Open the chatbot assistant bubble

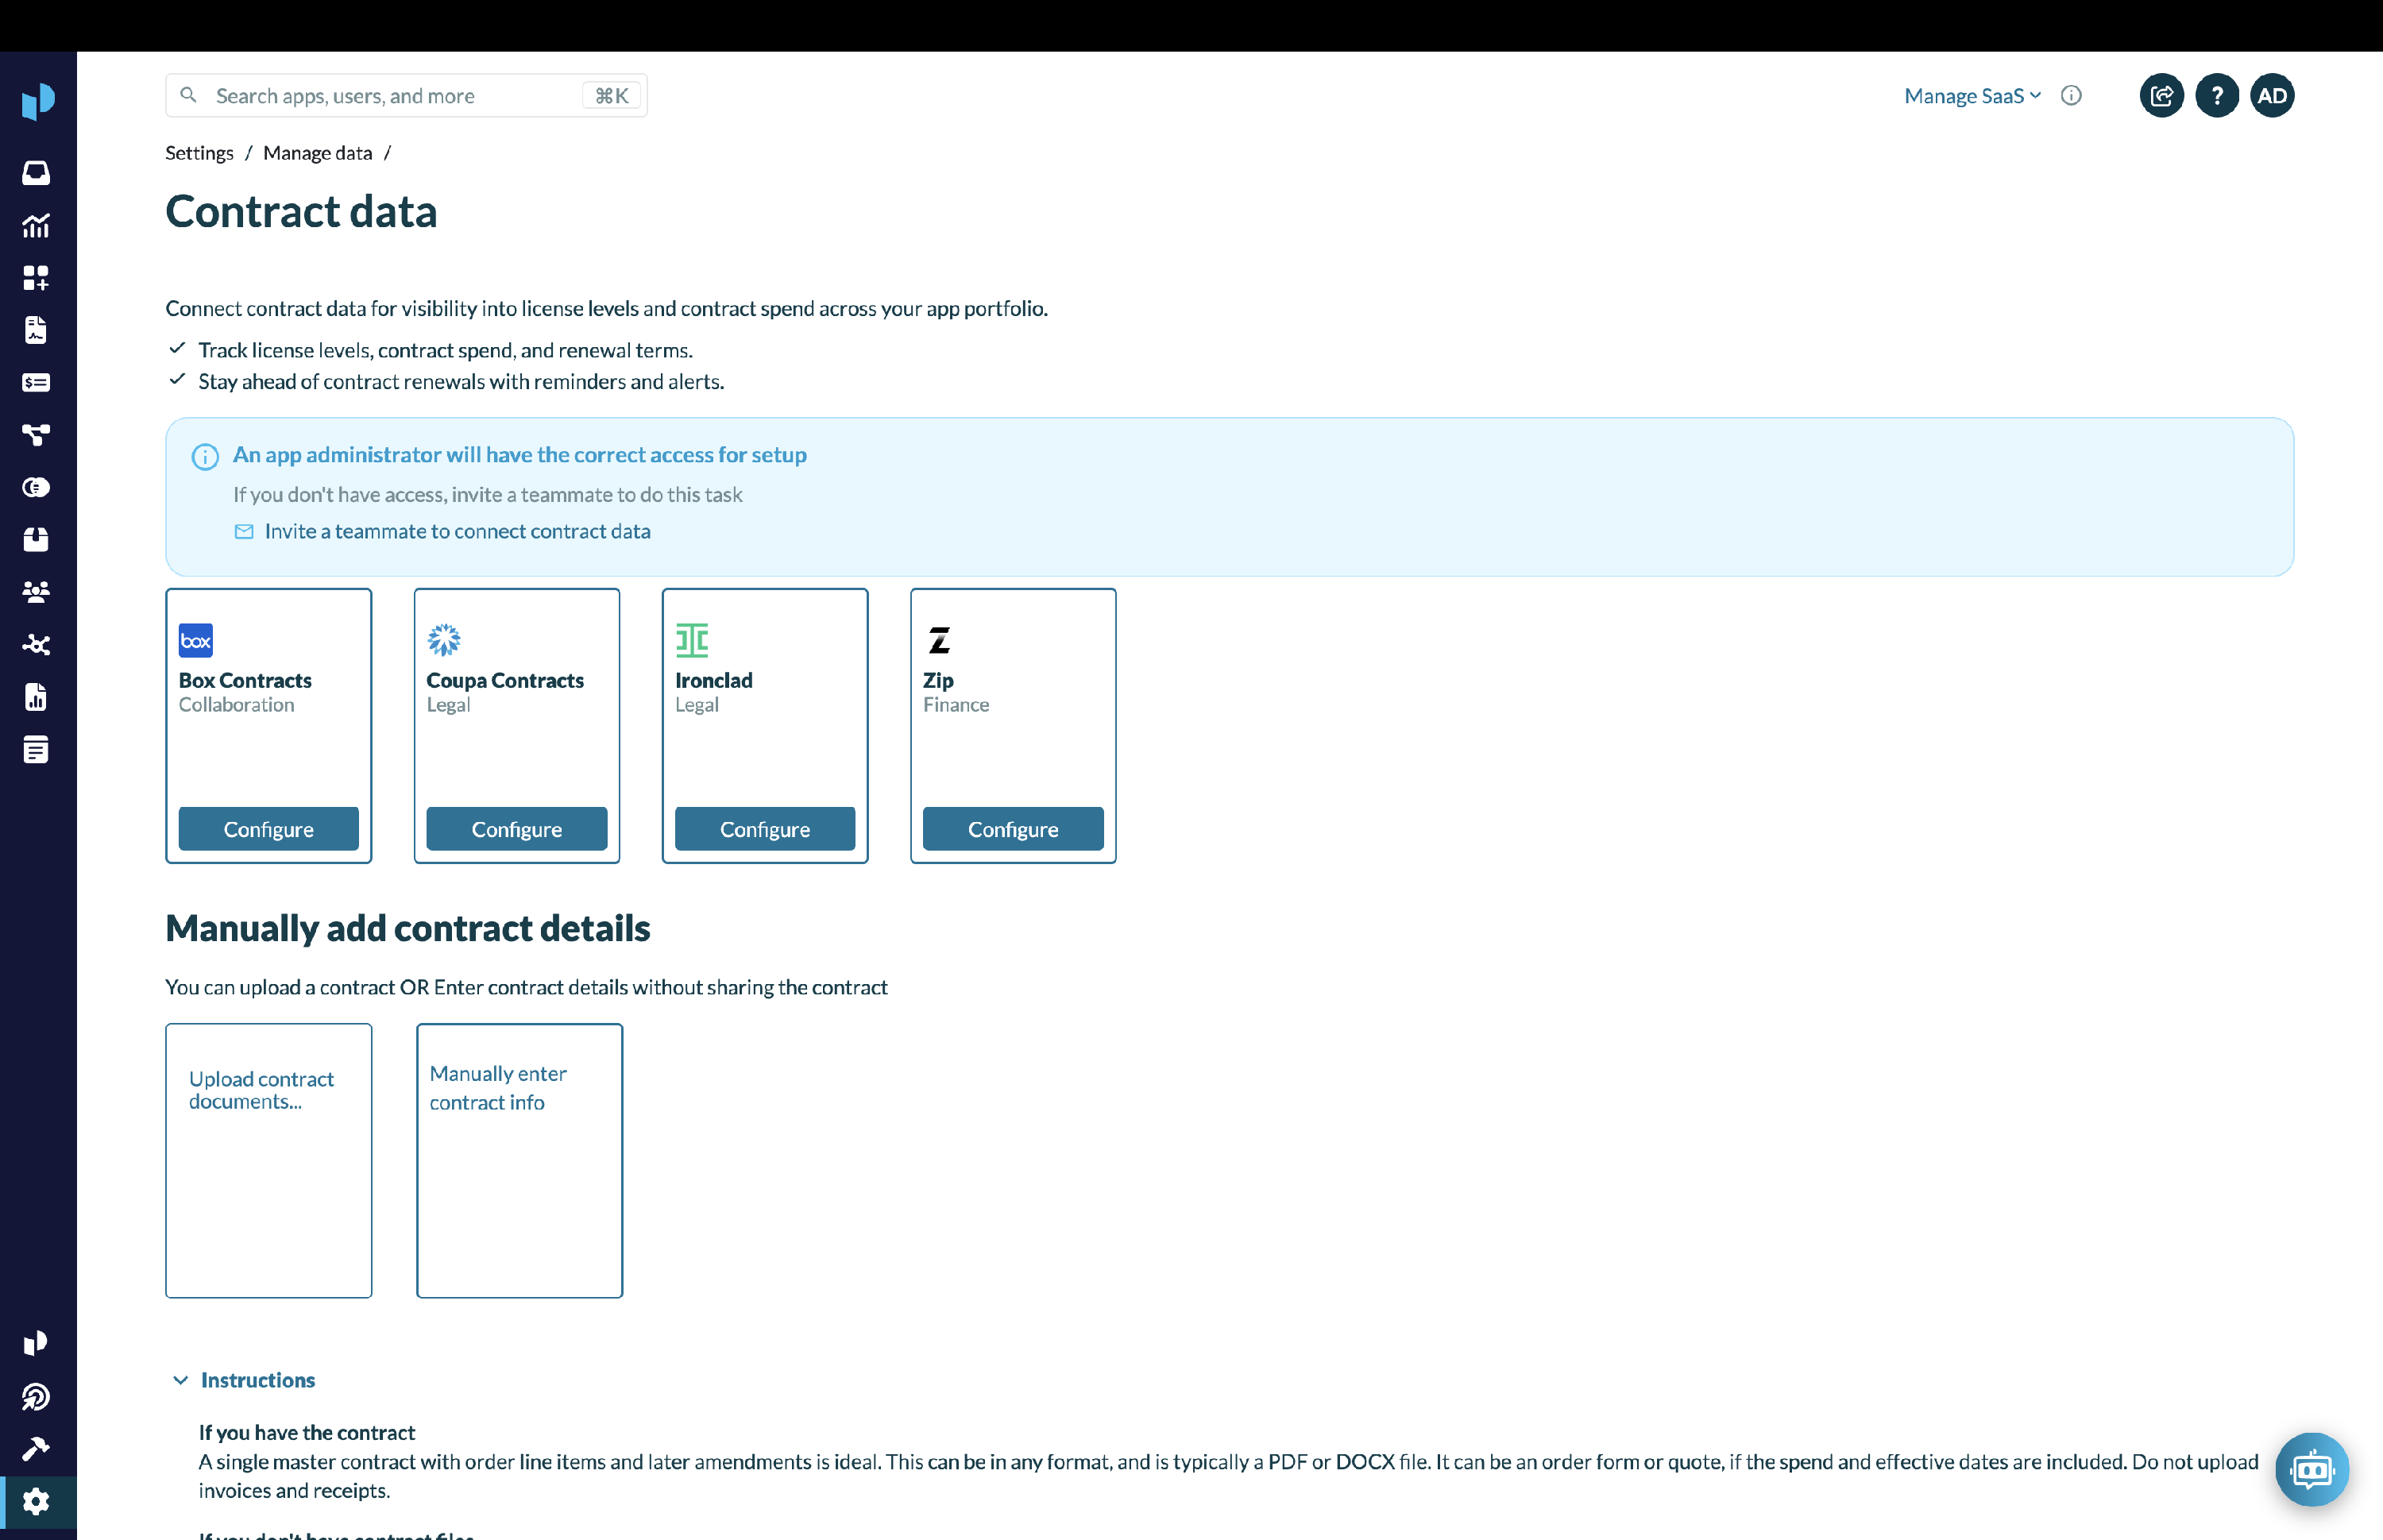(2311, 1469)
